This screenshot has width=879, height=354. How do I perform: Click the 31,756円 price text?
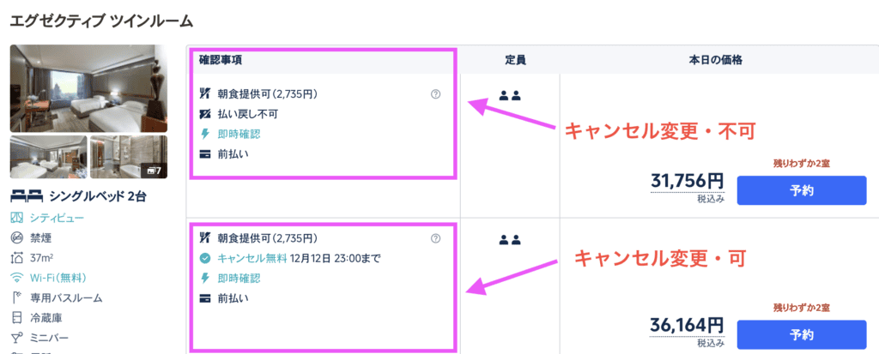687,182
